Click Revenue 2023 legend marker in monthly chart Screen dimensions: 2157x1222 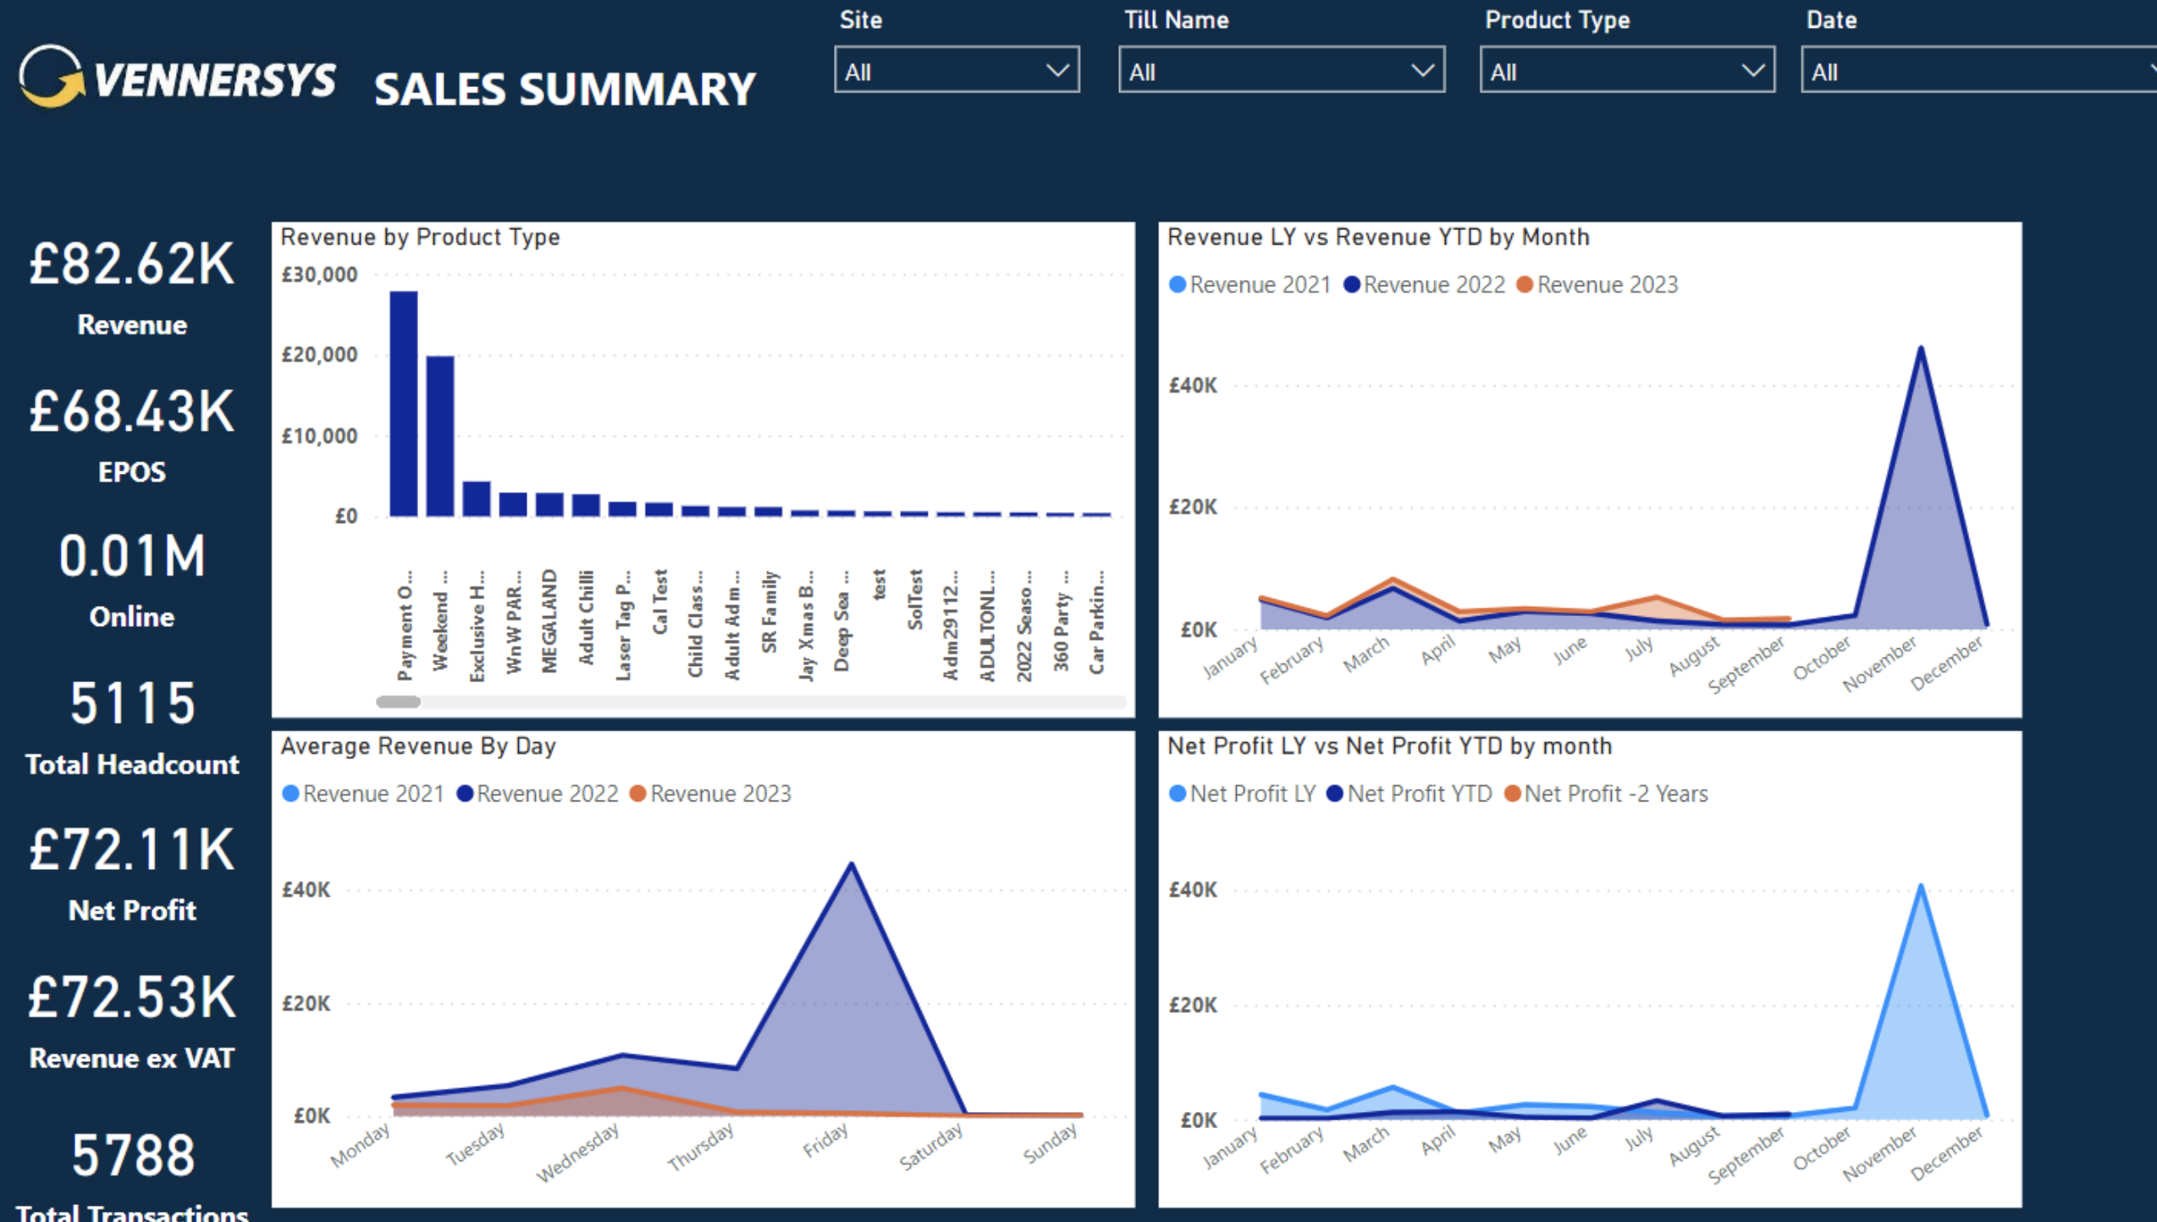tap(1525, 285)
